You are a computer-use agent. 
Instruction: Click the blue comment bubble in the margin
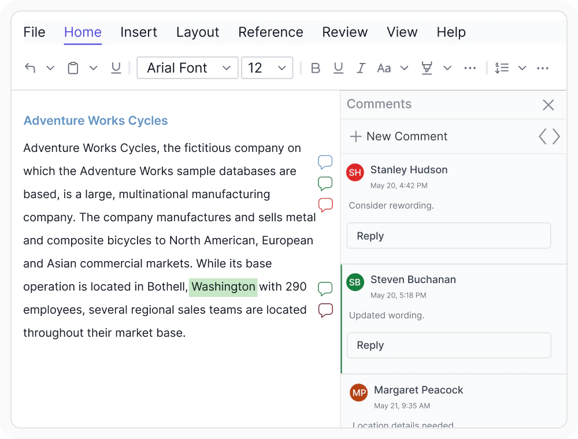(325, 162)
